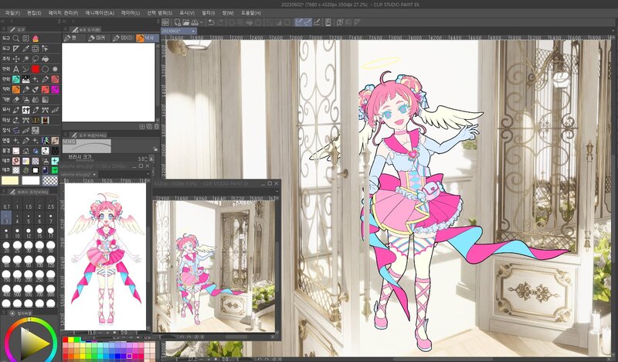Select the ruler triangle tool
The image size is (618, 362).
(x=16, y=49)
